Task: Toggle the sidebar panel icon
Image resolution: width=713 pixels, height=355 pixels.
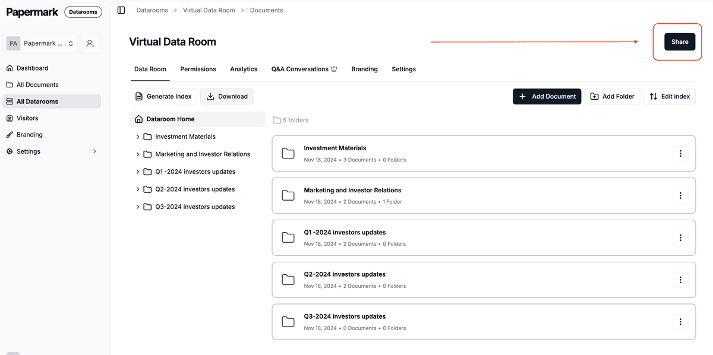Action: coord(121,10)
